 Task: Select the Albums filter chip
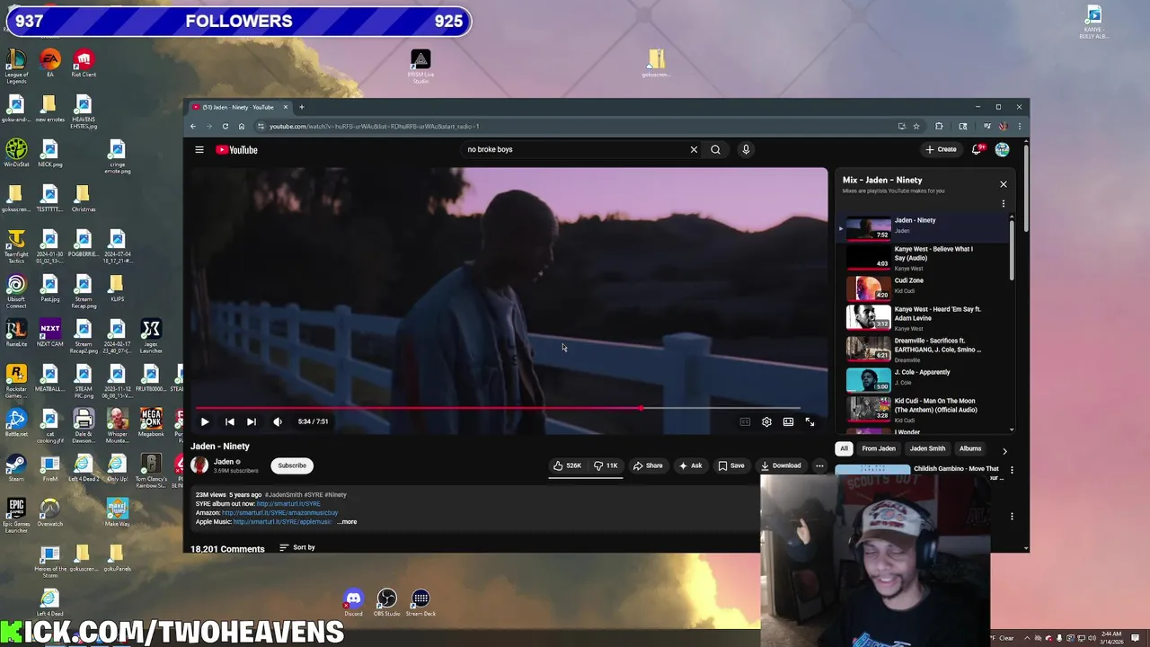coord(970,448)
